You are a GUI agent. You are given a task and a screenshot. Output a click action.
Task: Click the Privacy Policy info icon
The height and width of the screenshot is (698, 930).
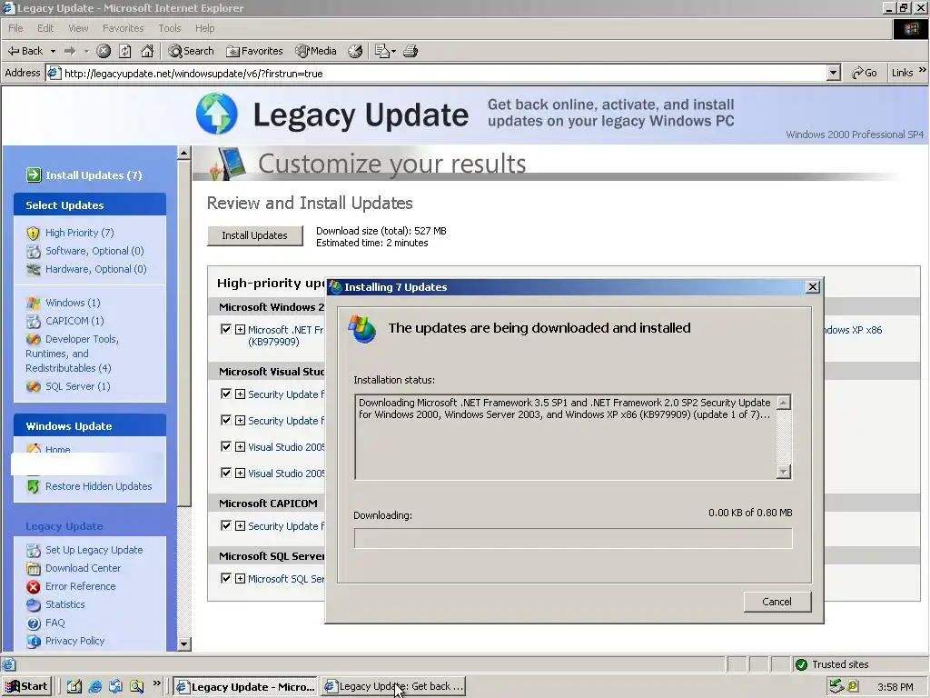tap(34, 641)
